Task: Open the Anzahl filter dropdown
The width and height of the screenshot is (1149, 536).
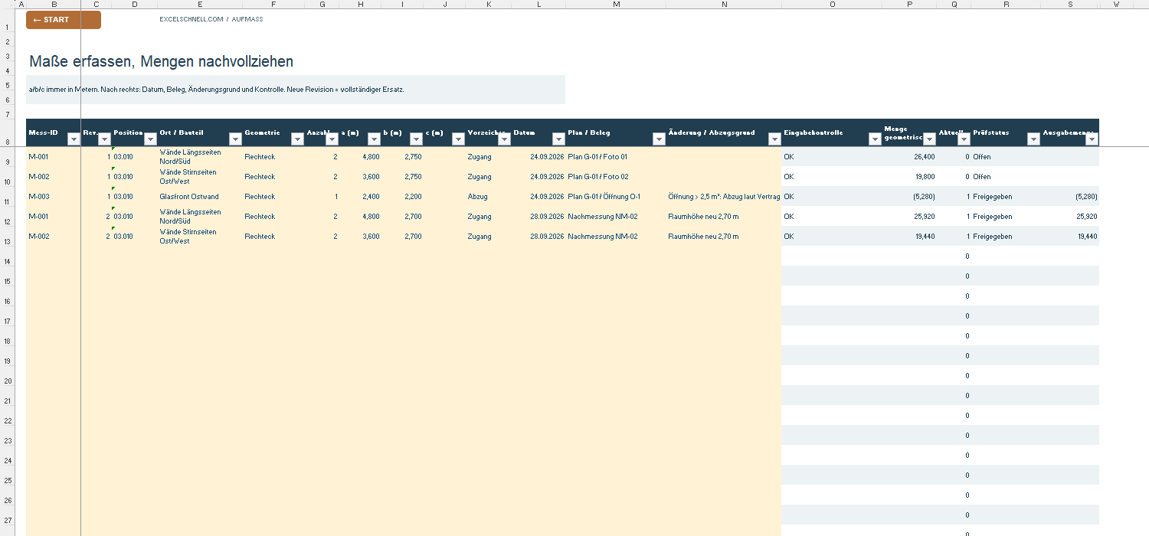Action: point(332,139)
